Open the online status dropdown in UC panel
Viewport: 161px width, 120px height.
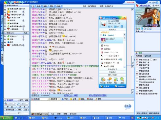[x=120, y=21]
